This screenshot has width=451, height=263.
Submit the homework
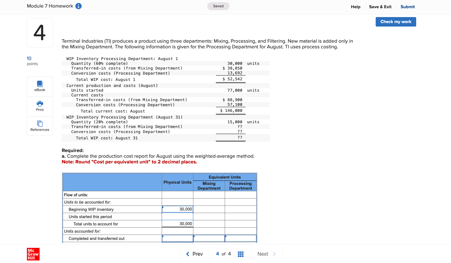pos(407,7)
